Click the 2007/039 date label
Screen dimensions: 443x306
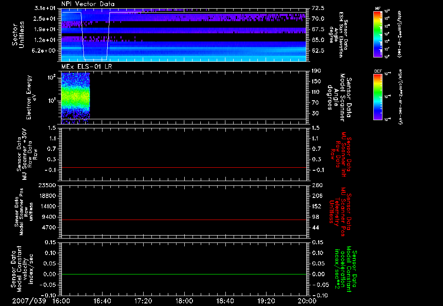pos(29,301)
